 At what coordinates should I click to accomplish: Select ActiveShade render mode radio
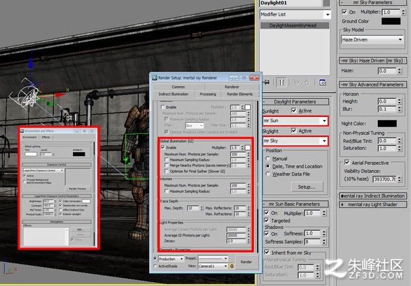155,266
